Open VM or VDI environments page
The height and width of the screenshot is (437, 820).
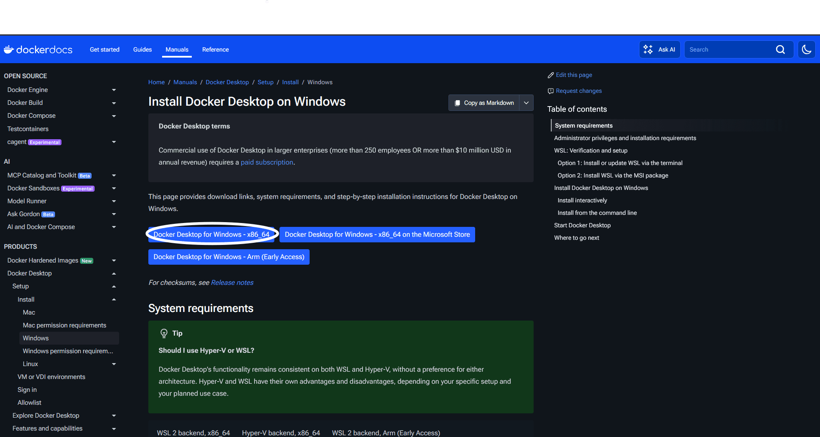tap(51, 377)
